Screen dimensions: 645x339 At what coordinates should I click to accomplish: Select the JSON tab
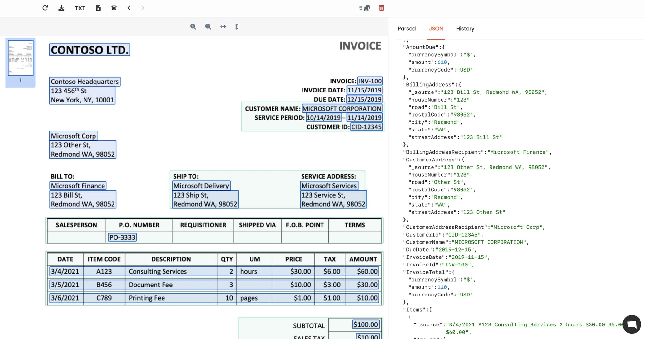(x=436, y=29)
